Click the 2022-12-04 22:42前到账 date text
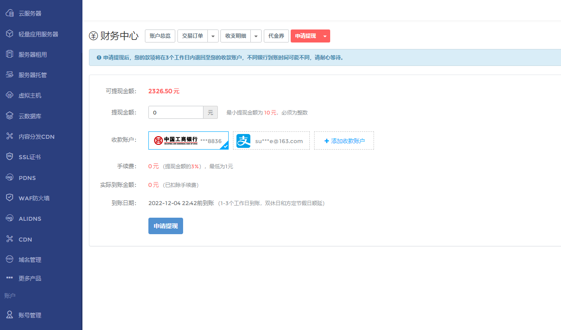 click(181, 203)
